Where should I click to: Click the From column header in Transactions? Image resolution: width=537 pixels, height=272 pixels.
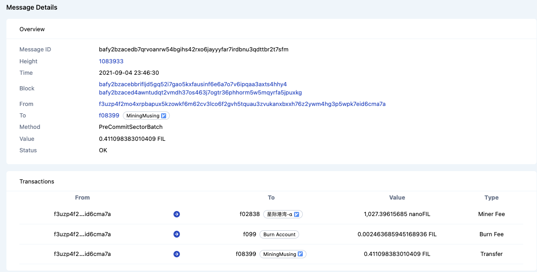tap(82, 198)
